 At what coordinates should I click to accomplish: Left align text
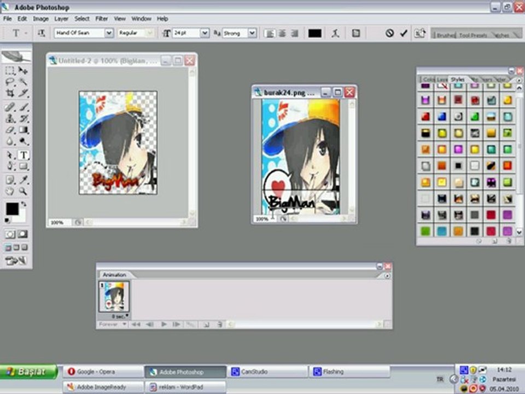[x=270, y=33]
